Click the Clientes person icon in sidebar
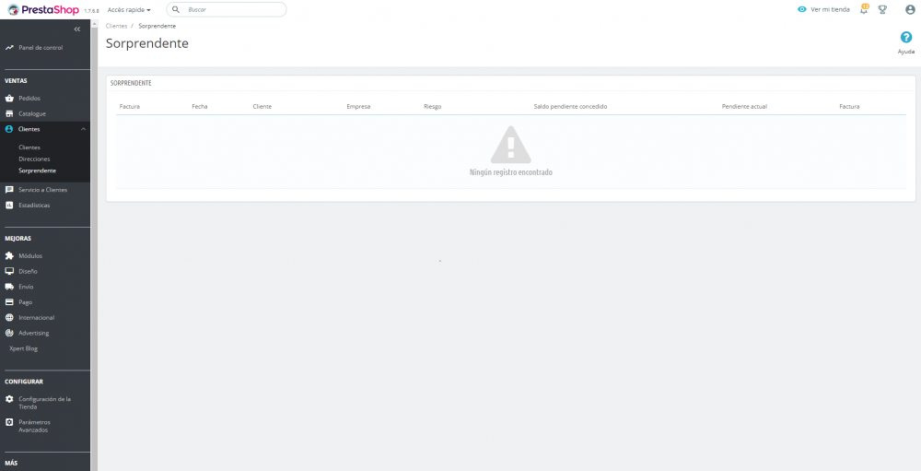Screen dimensions: 921x471 [x=9, y=129]
